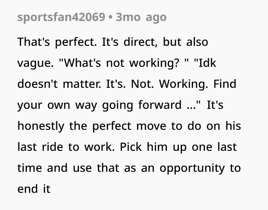
Task: Click the phrase "last ride to work."
Action: (x=66, y=147)
